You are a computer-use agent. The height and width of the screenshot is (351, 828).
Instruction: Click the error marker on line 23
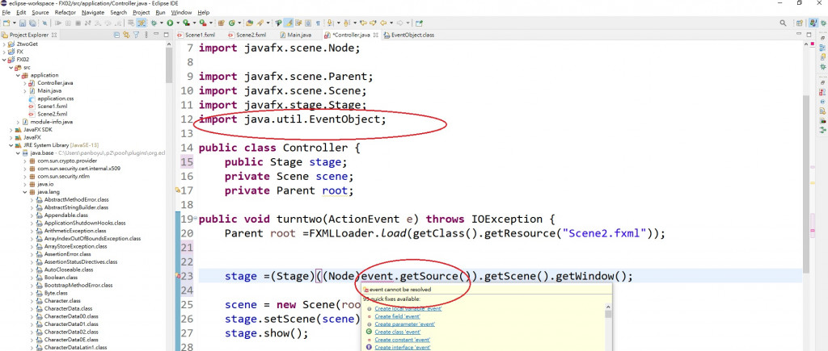coord(178,276)
